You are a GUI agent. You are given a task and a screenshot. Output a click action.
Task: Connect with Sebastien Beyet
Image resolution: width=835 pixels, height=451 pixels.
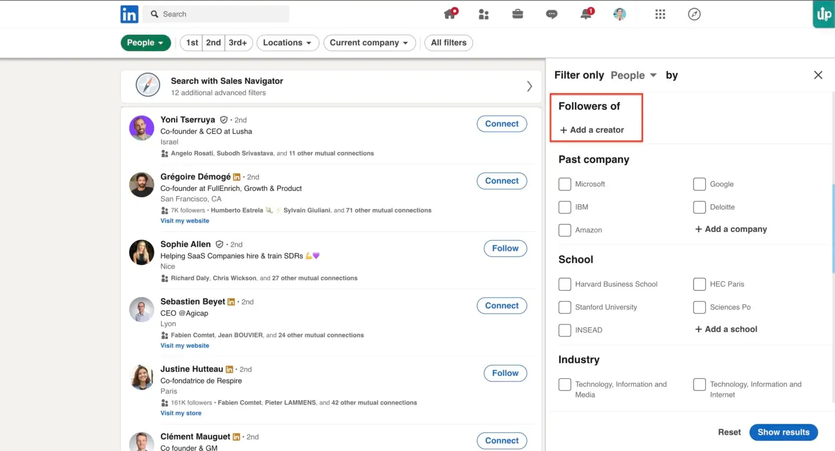coord(502,306)
